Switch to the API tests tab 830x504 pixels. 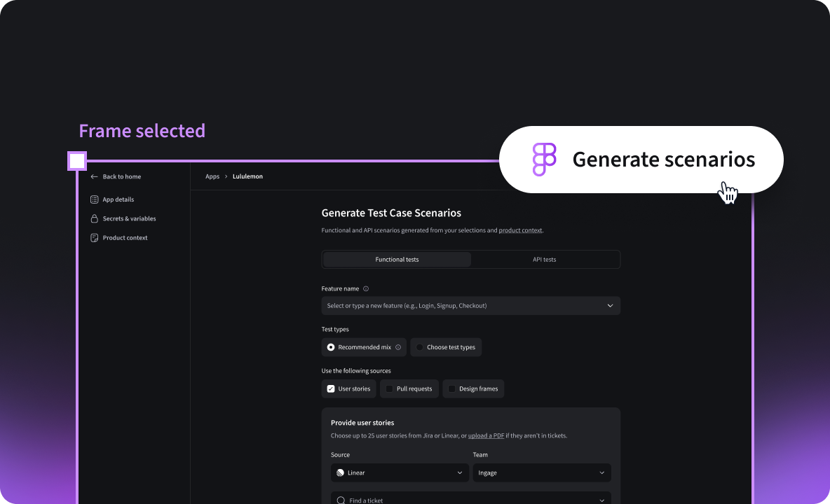[x=545, y=259]
